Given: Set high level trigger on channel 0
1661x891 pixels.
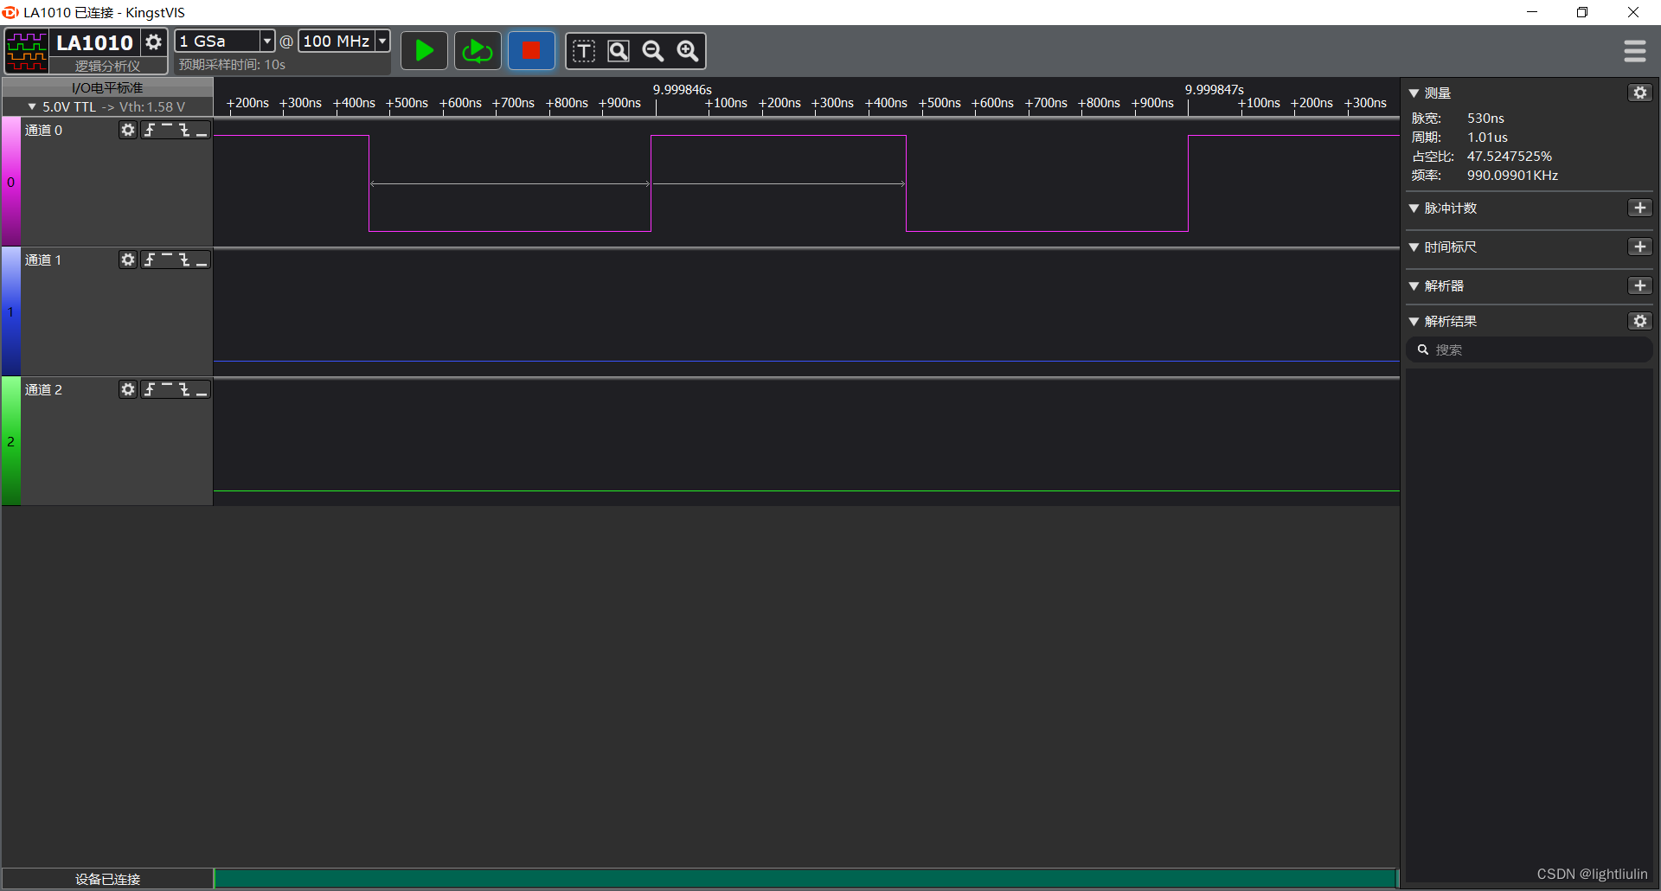Looking at the screenshot, I should click(x=167, y=130).
